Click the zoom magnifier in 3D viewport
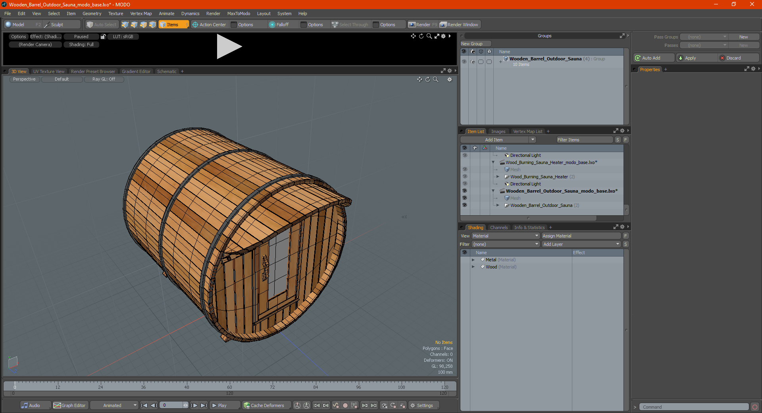This screenshot has height=413, width=762. (x=436, y=79)
